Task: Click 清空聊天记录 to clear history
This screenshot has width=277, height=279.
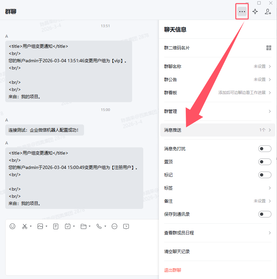Action: click(x=177, y=251)
